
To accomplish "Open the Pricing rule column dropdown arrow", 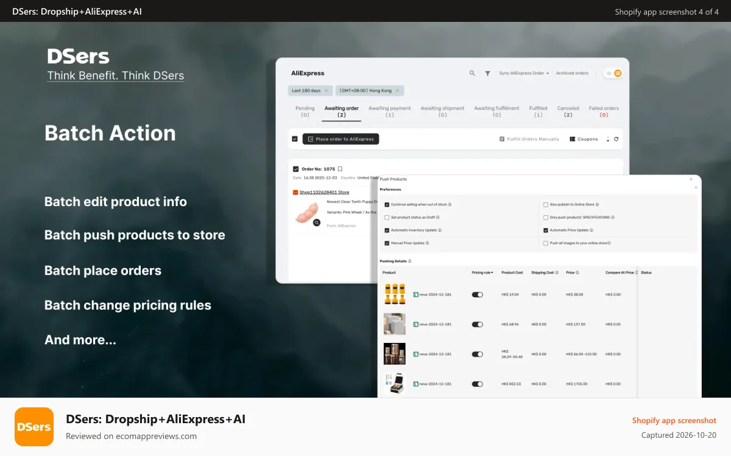I will tap(492, 273).
